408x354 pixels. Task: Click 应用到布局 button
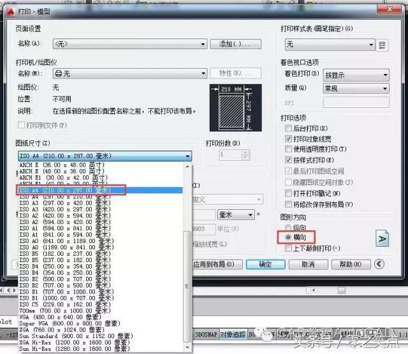point(217,265)
